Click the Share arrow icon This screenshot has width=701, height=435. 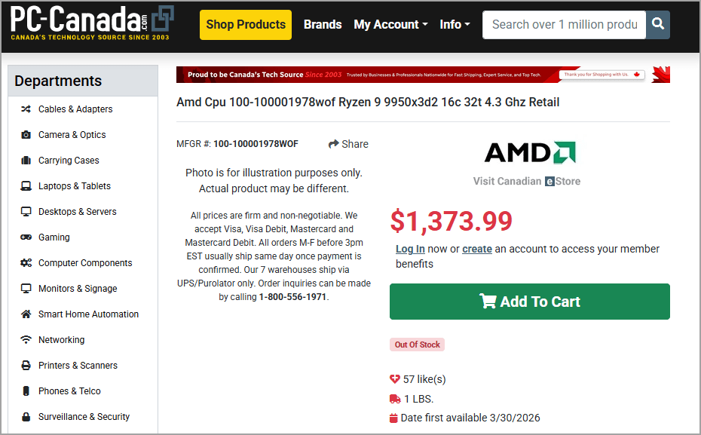coord(334,144)
